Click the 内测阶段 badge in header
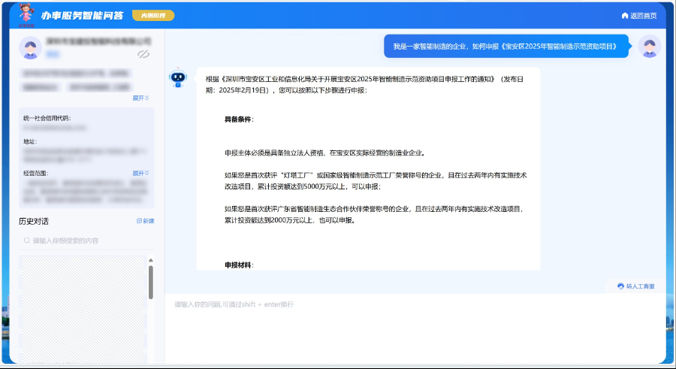This screenshot has width=676, height=369. [x=152, y=15]
